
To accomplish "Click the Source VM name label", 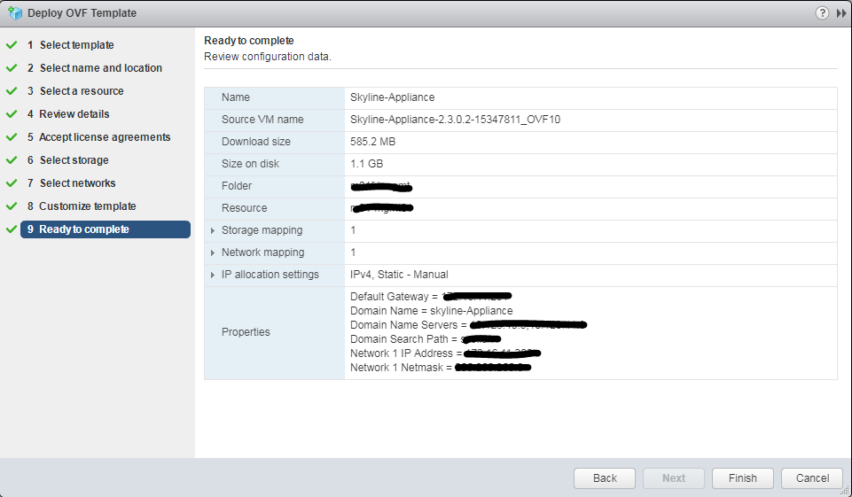I will 262,120.
